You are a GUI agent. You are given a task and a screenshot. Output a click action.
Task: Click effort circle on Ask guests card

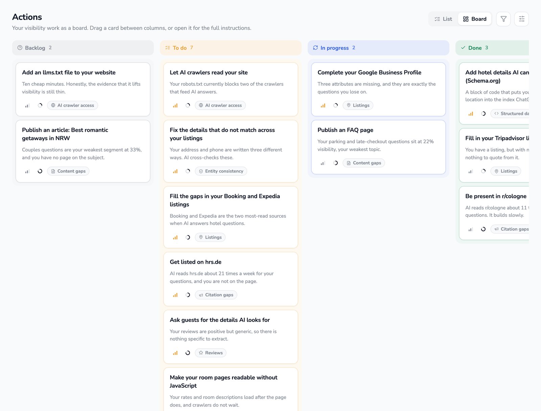pyautogui.click(x=188, y=353)
